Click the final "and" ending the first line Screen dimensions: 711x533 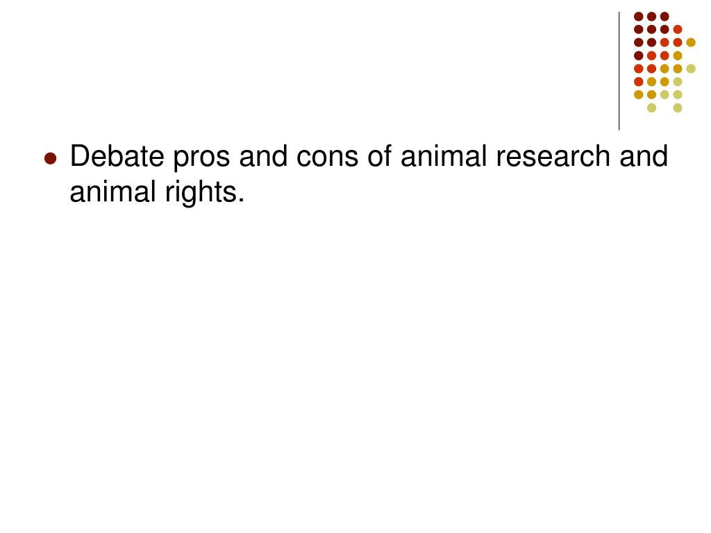pyautogui.click(x=644, y=156)
